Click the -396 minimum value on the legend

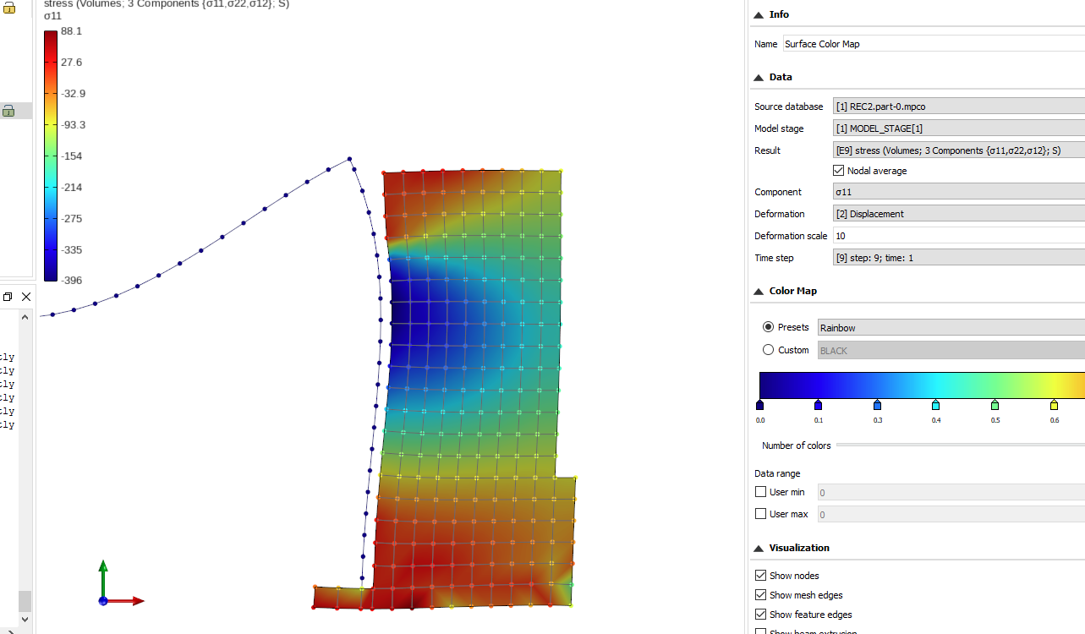71,280
